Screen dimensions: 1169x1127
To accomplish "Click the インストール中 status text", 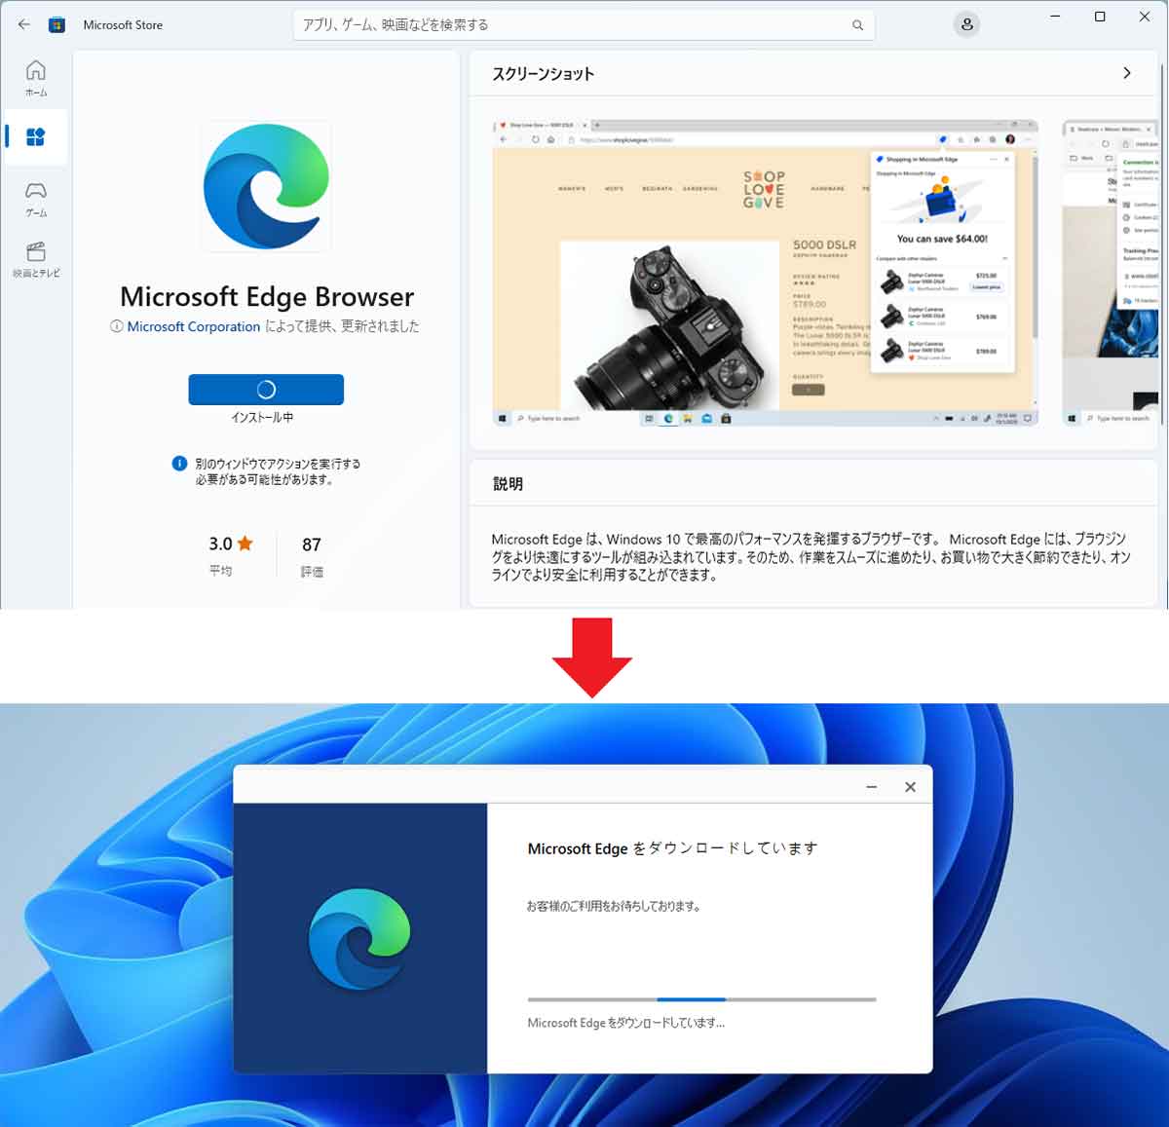I will pos(262,417).
